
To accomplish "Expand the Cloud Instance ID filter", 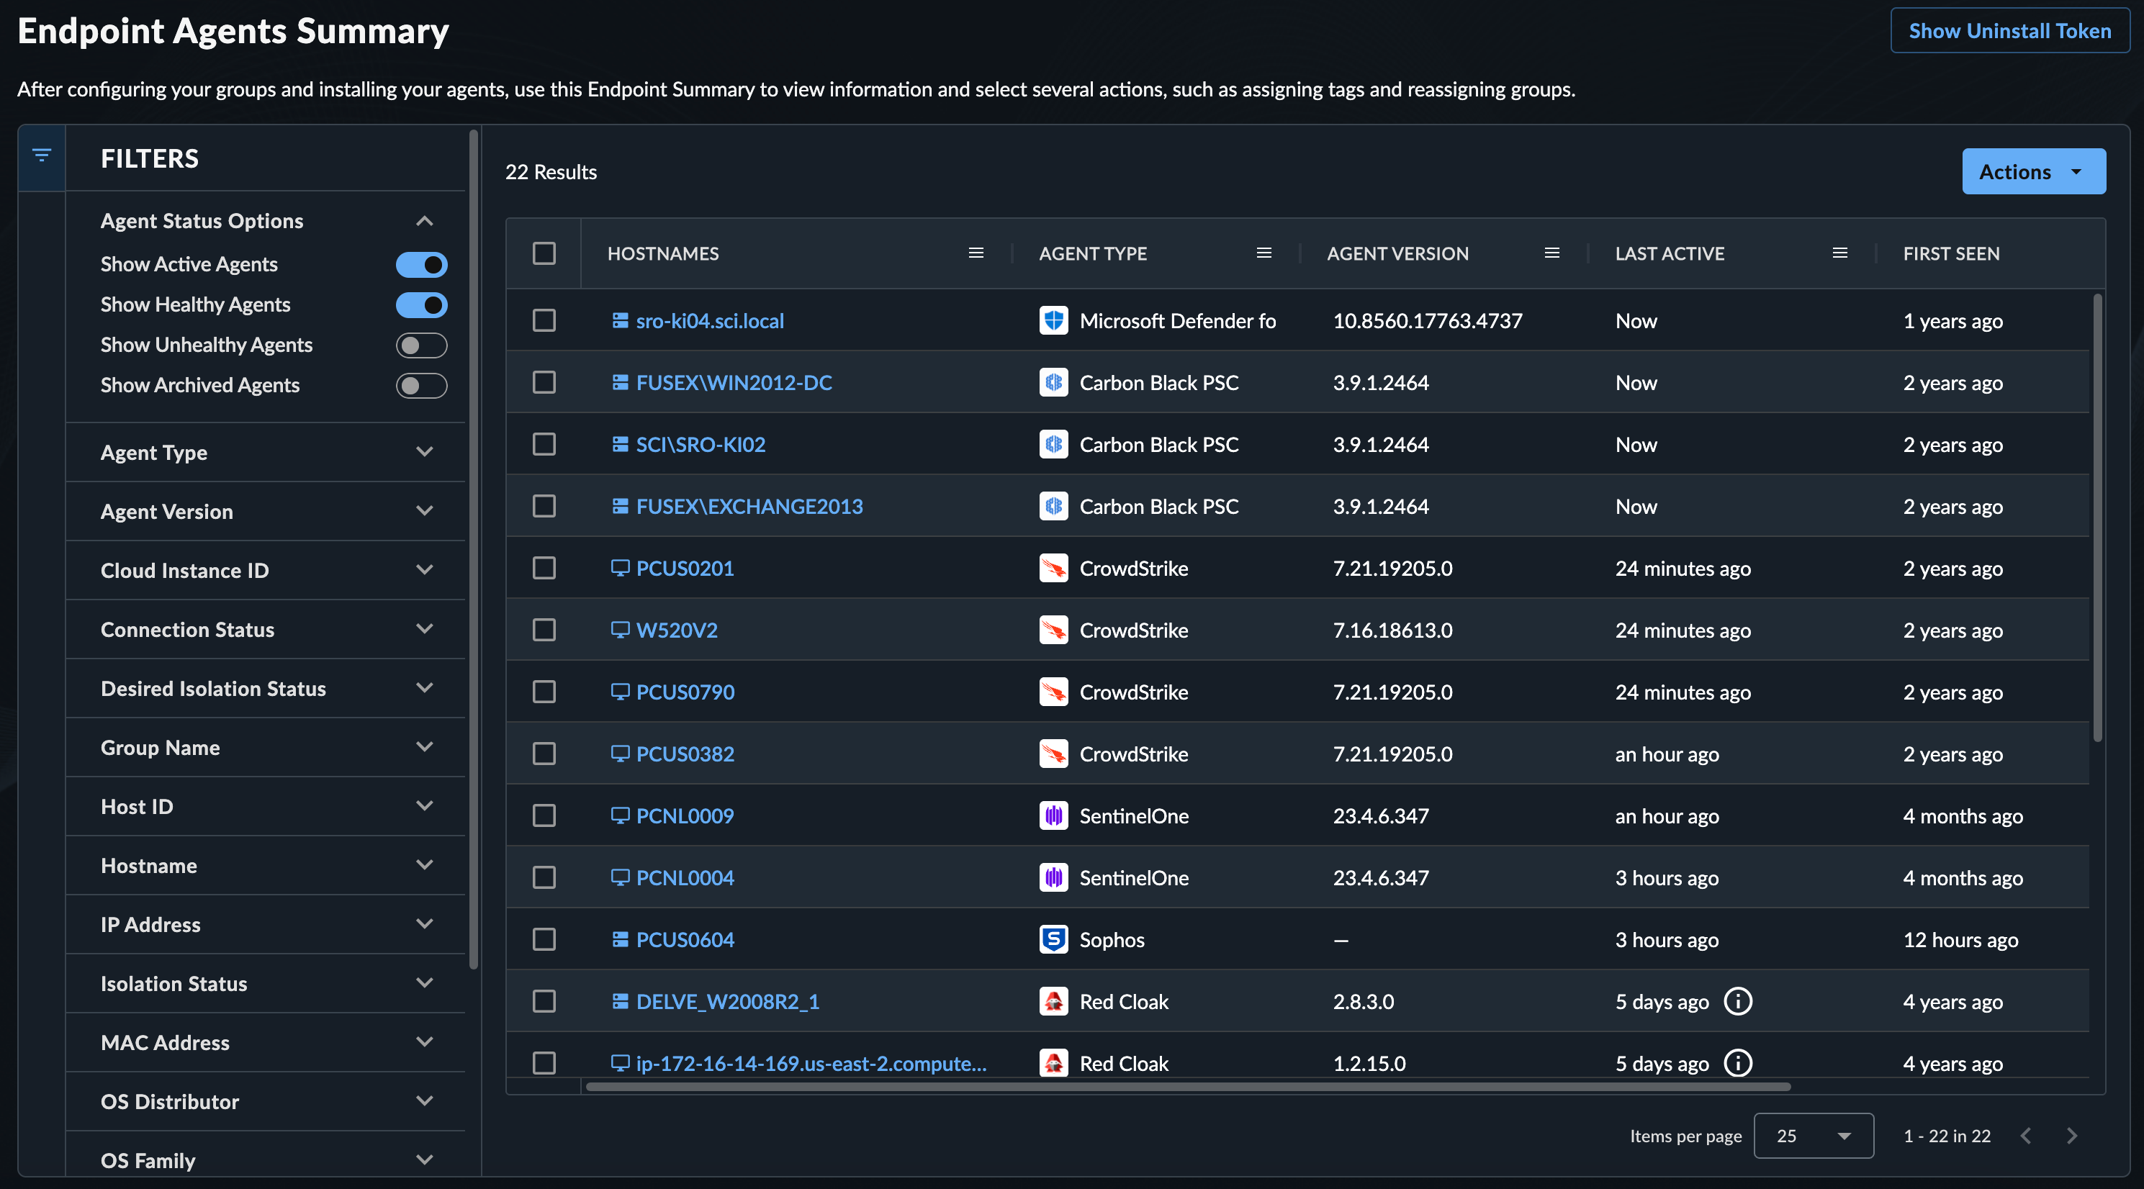I will 425,570.
